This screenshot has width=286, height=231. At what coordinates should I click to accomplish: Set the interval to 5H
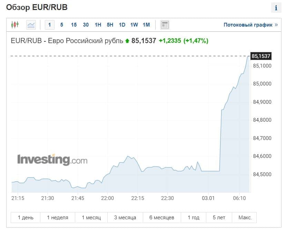(x=110, y=25)
